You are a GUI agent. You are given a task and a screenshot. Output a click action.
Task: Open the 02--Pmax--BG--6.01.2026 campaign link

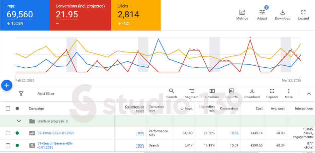click(56, 133)
